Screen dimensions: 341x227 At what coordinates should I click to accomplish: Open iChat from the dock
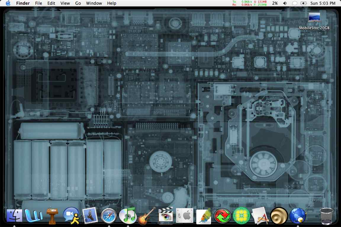[71, 216]
